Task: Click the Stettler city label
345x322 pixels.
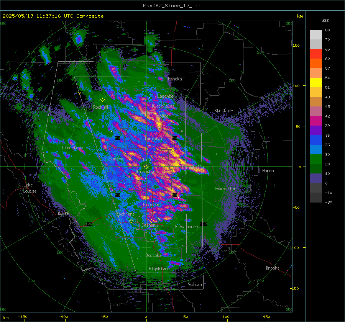Action: coord(223,111)
